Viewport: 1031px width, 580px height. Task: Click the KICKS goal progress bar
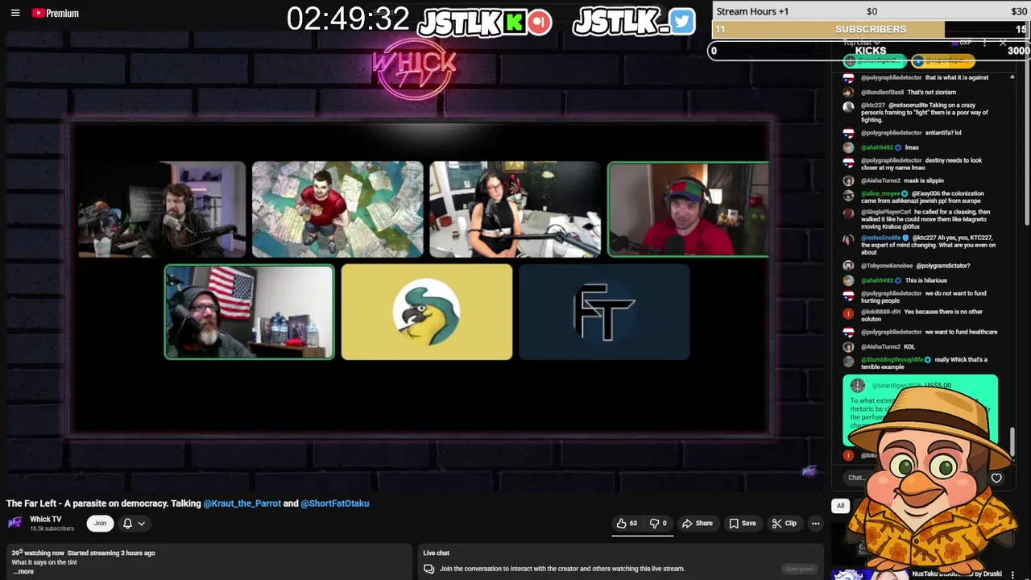[x=871, y=50]
